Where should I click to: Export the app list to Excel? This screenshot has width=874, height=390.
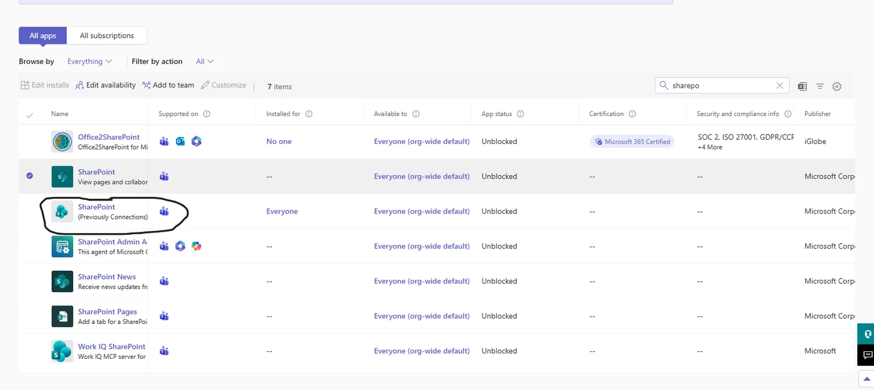[x=802, y=86]
